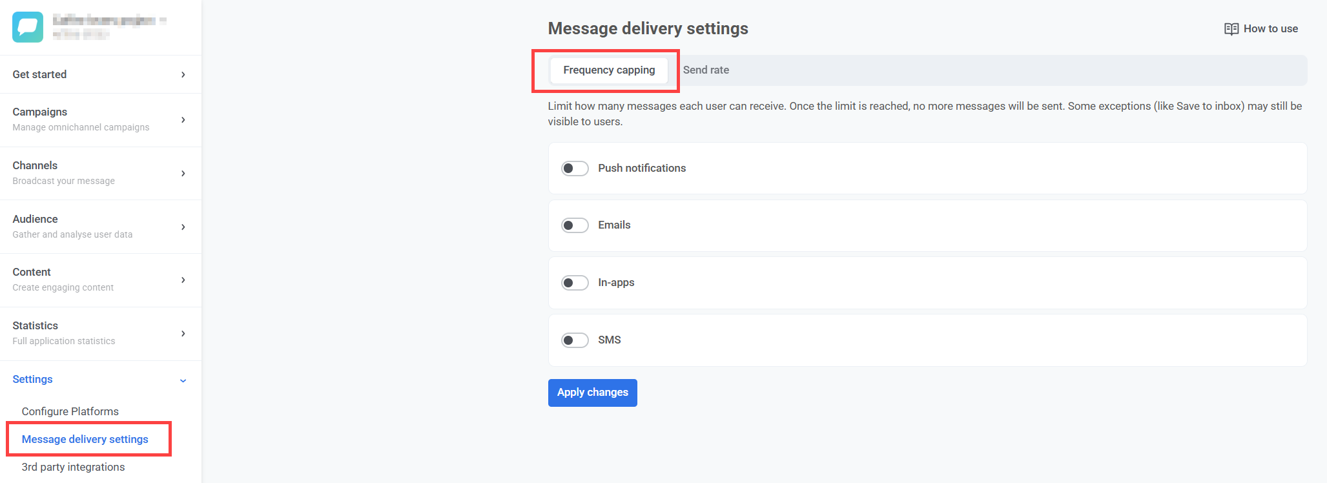
Task: Go to 3rd party integrations
Action: pyautogui.click(x=73, y=467)
